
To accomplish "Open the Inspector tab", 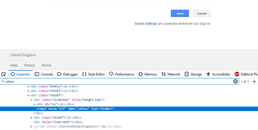I will click(21, 74).
